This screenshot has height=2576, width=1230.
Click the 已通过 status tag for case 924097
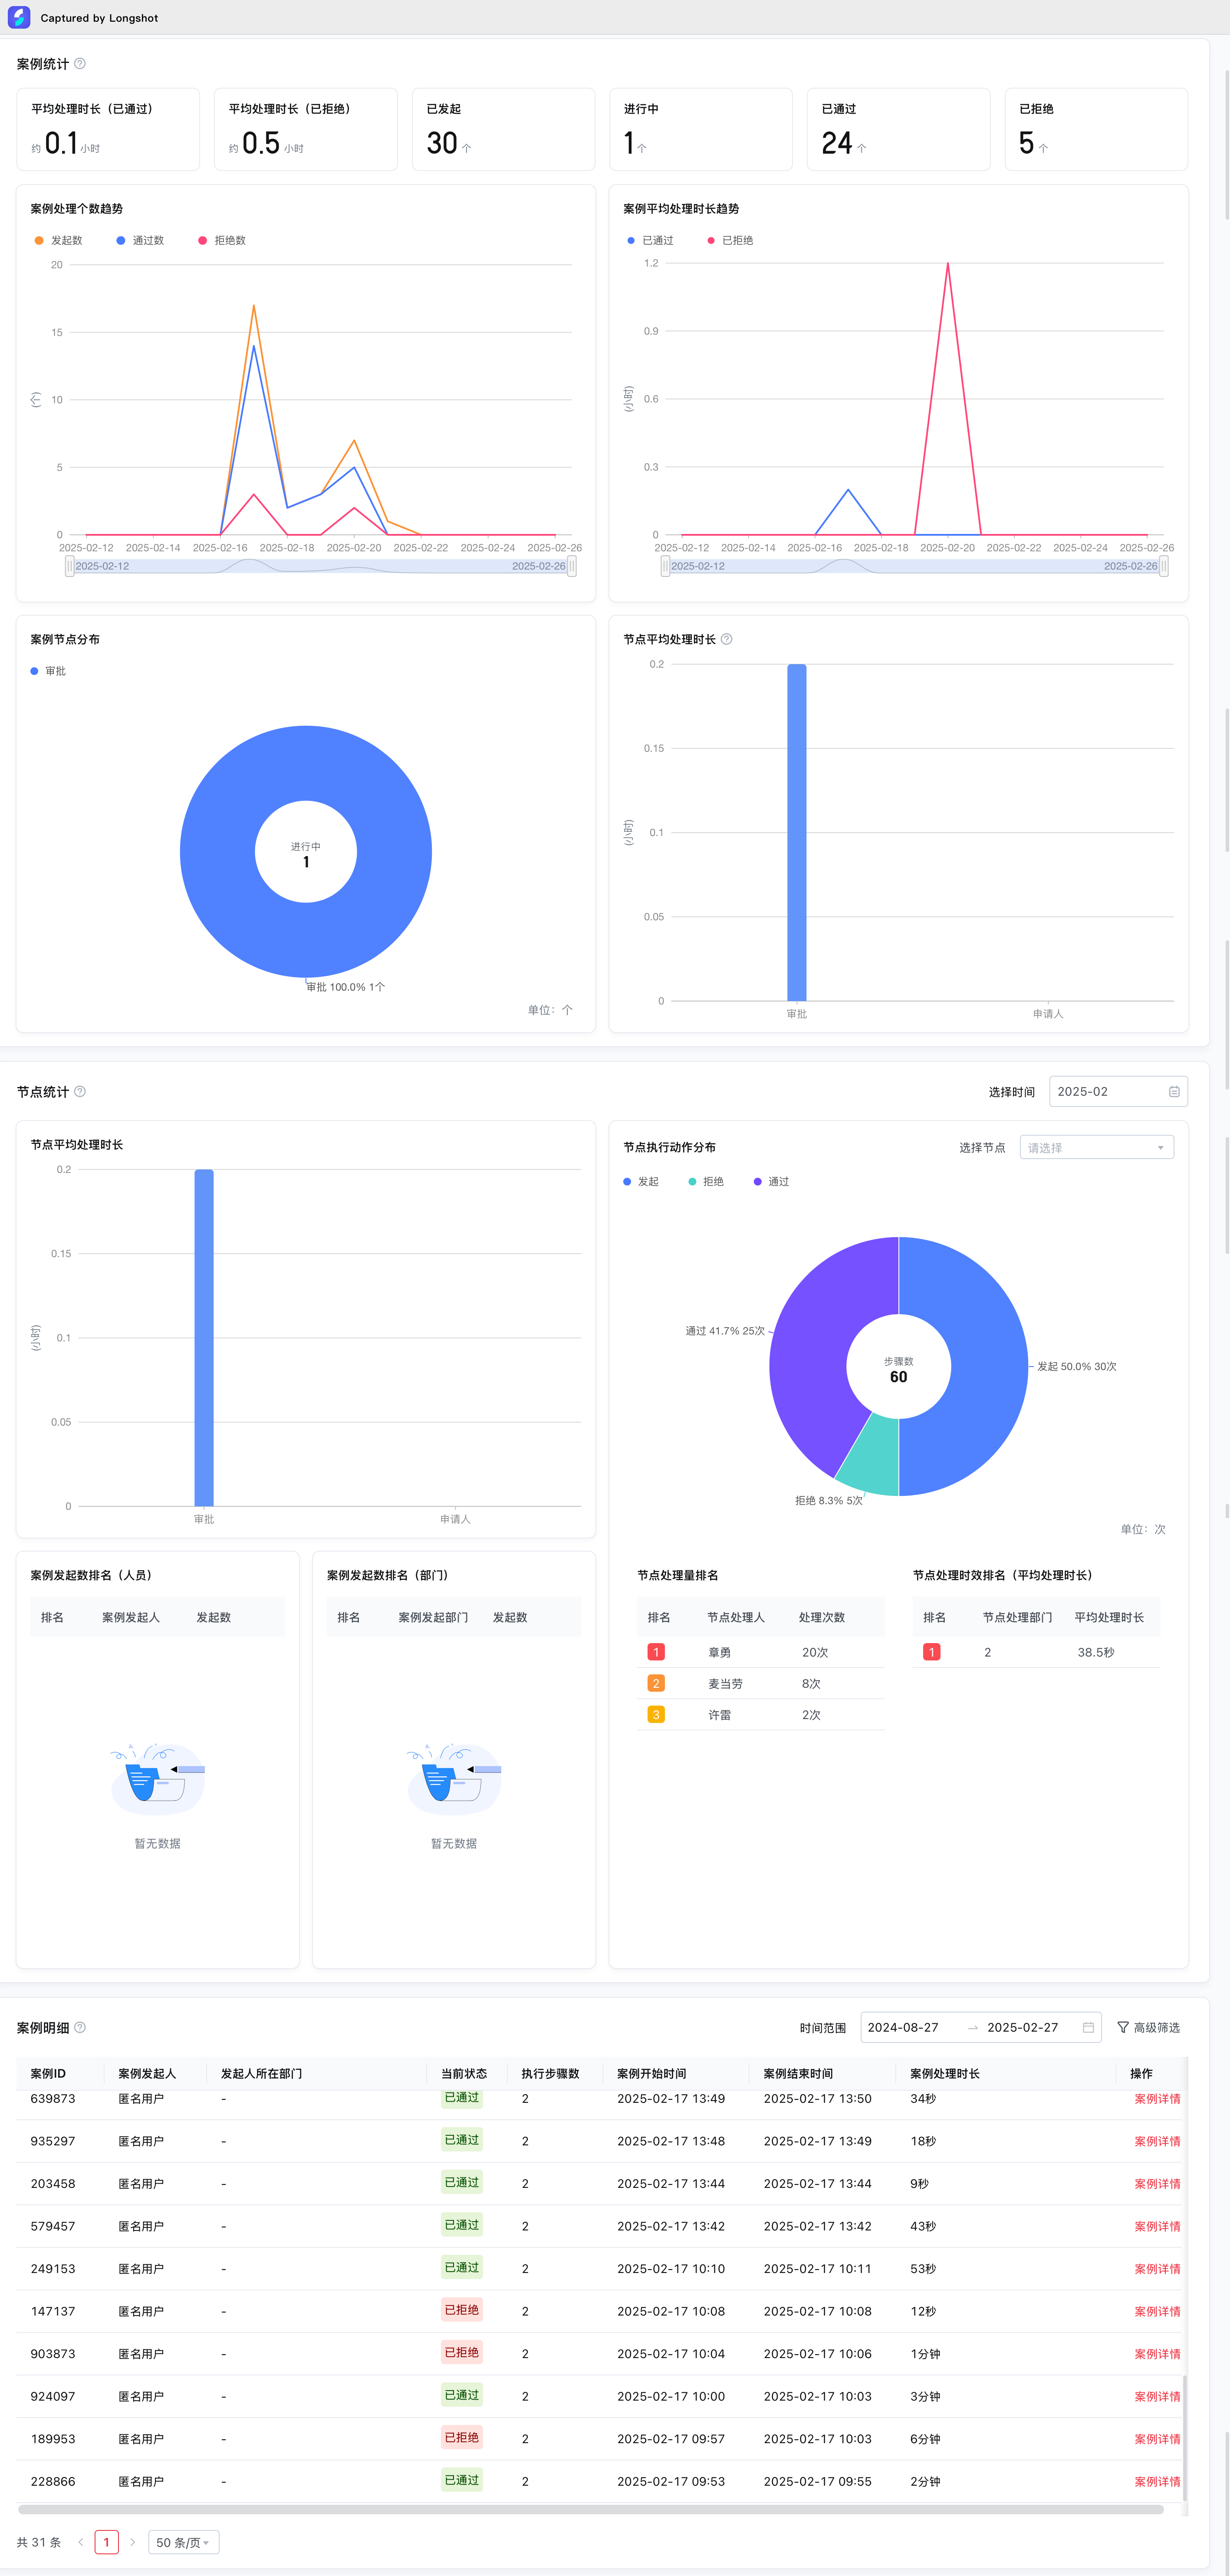(x=462, y=2395)
